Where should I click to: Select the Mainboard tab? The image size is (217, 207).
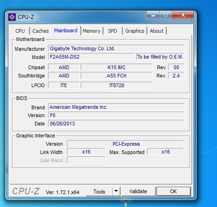pos(66,30)
